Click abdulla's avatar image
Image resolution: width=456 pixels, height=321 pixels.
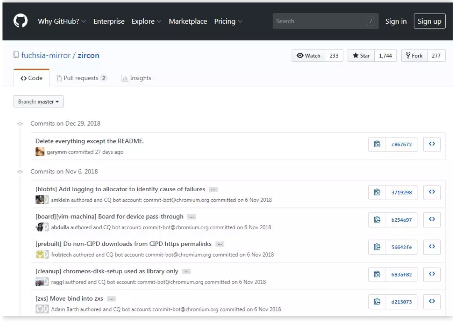(40, 227)
